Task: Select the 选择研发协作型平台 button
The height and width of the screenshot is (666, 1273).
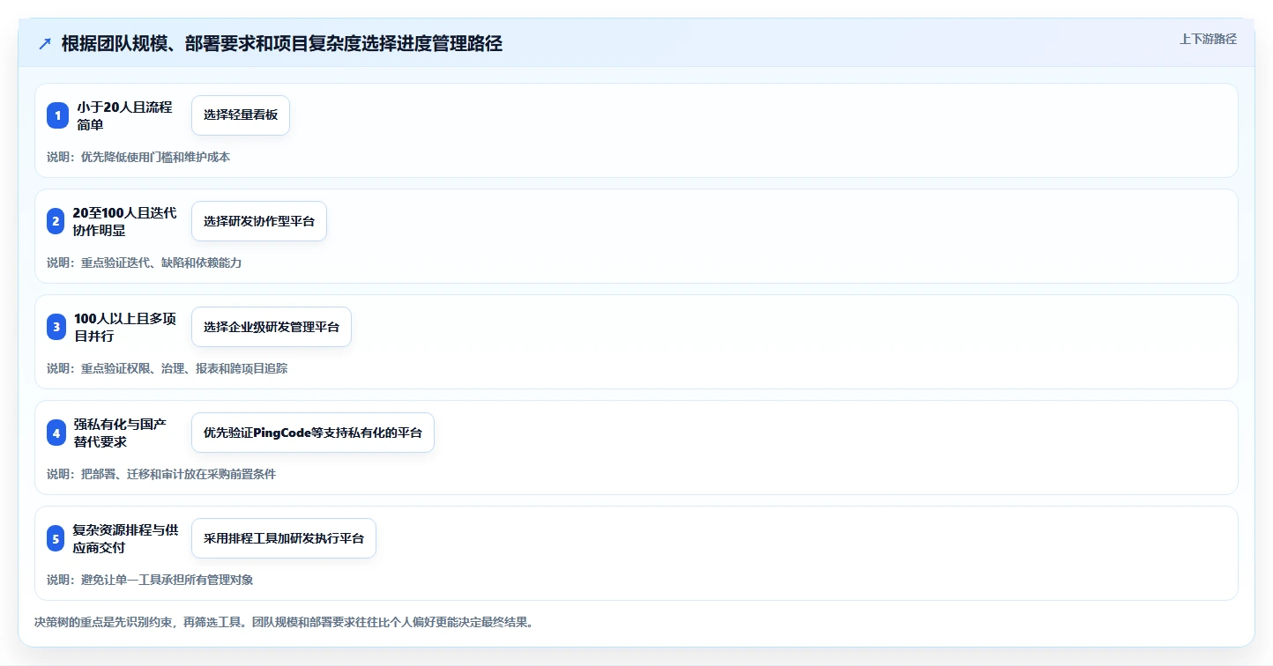Action: [x=259, y=221]
